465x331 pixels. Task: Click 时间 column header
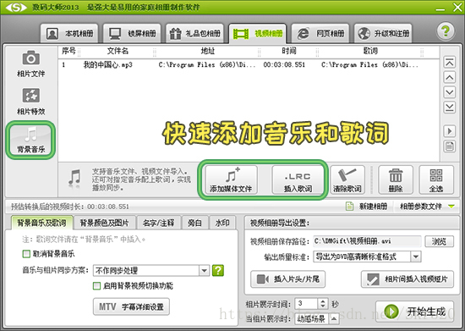coord(289,51)
